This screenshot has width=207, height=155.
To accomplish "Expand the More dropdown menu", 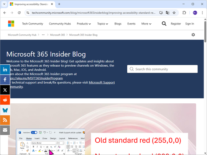I will (x=146, y=24).
